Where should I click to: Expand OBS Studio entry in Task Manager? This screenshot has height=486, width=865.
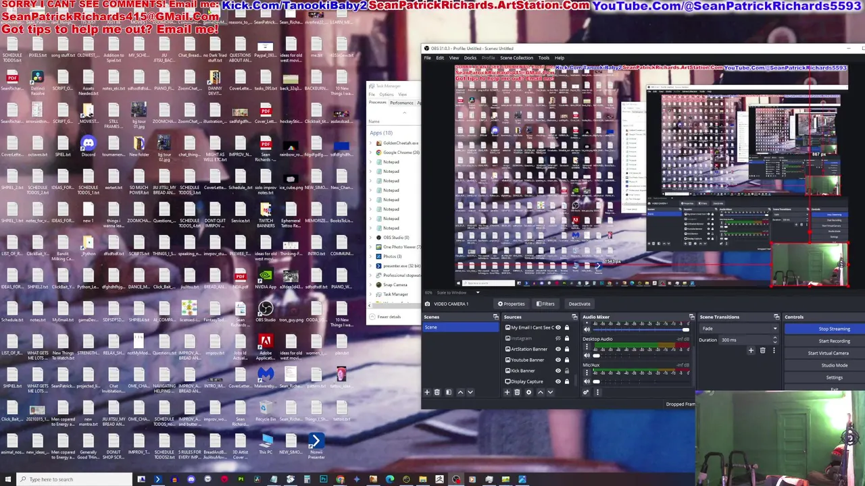[x=372, y=238]
